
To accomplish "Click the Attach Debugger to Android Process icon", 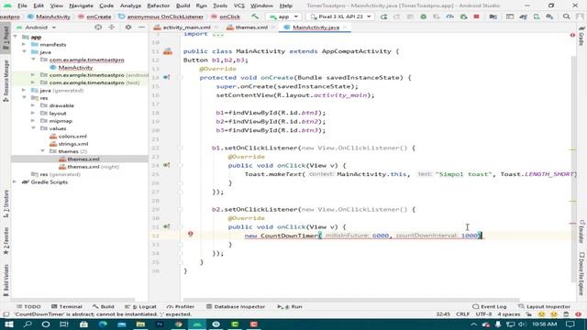I will point(463,16).
